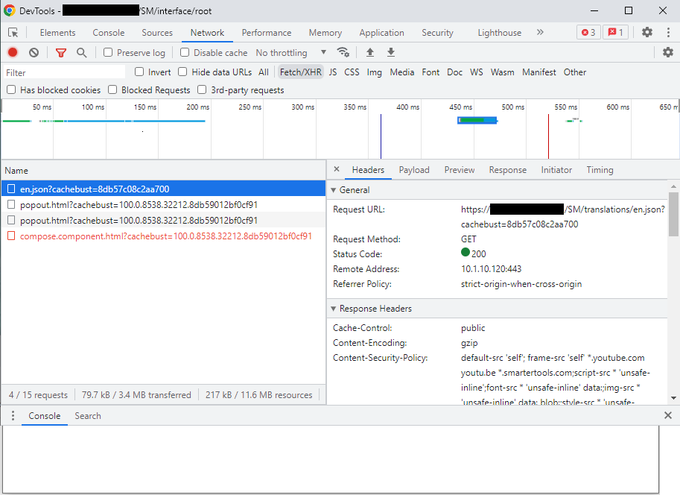Enable the Preserve log checkbox
Screen dimensions: 680x495
pos(108,53)
